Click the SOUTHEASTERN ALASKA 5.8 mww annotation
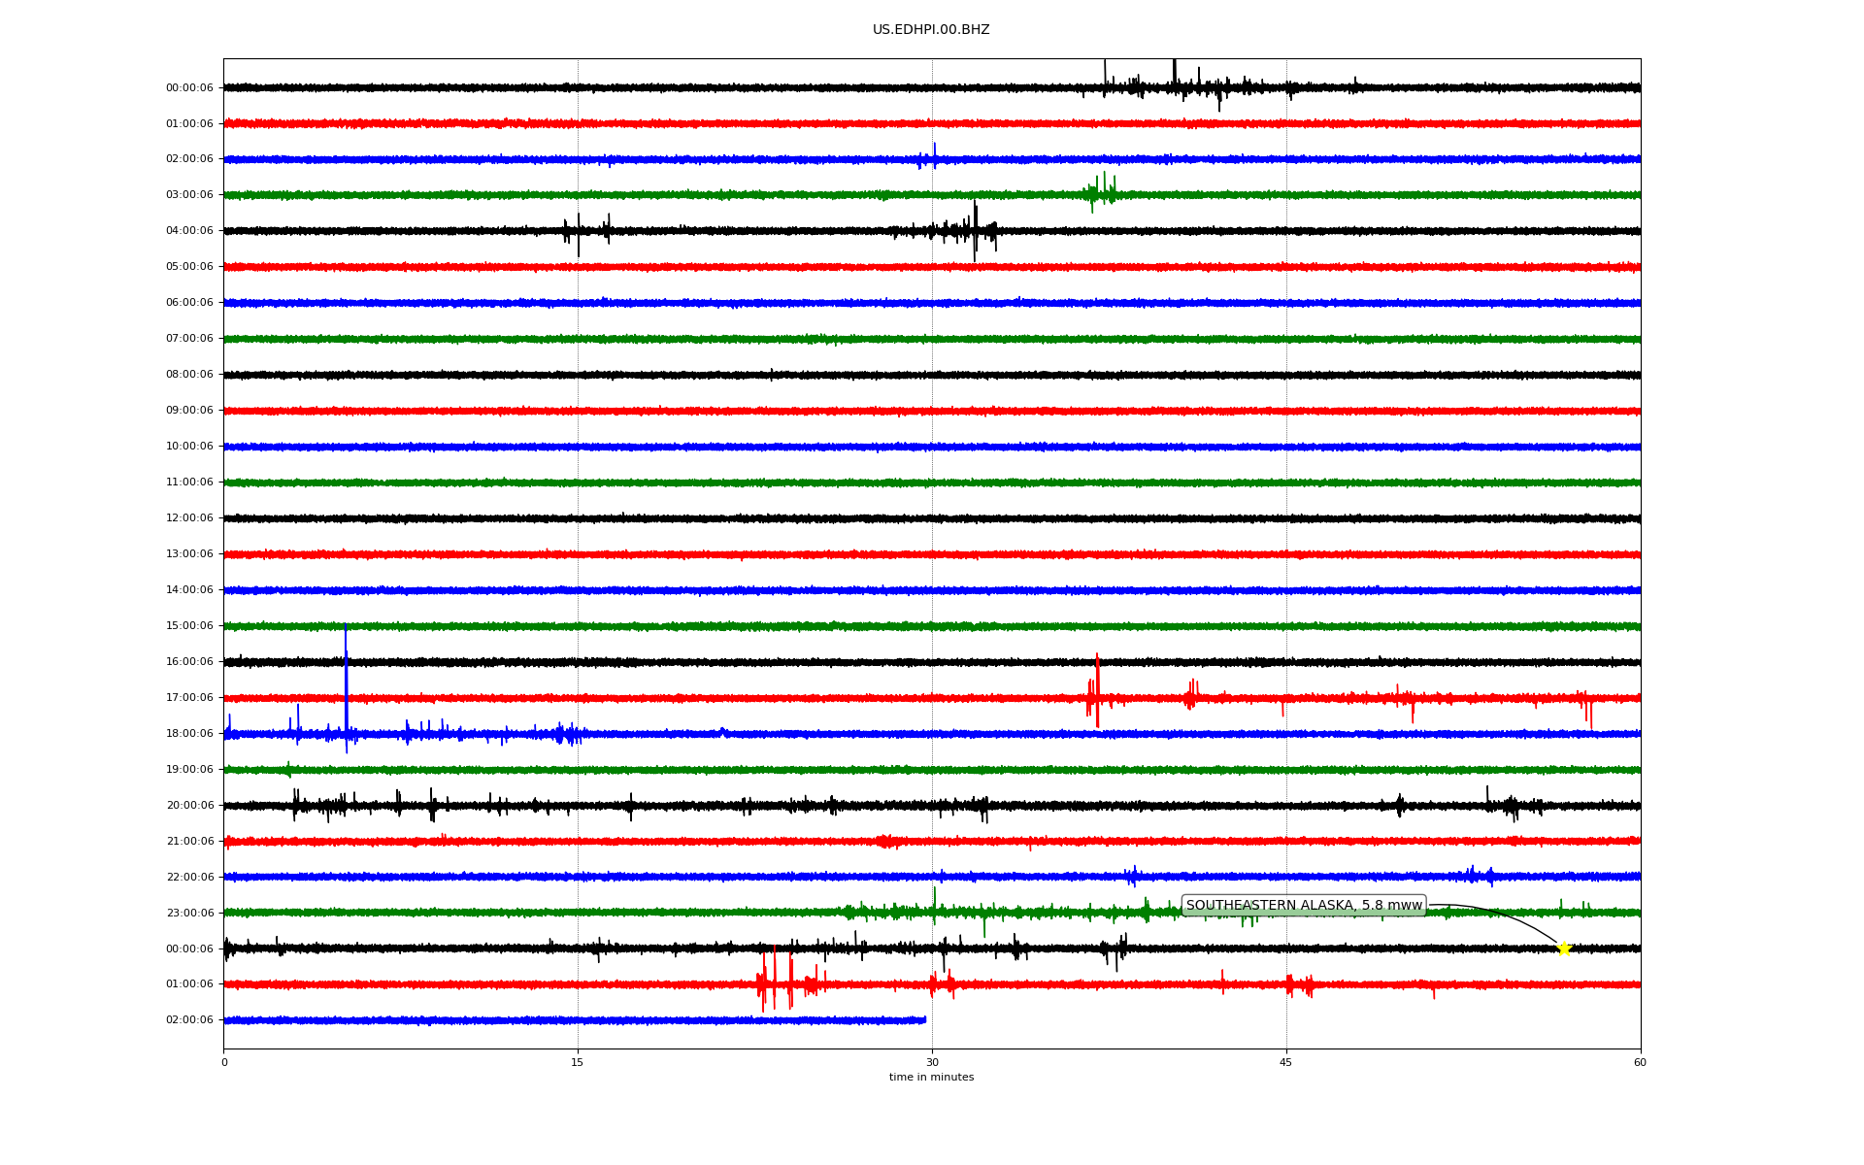The image size is (1864, 1165). pos(1303,906)
